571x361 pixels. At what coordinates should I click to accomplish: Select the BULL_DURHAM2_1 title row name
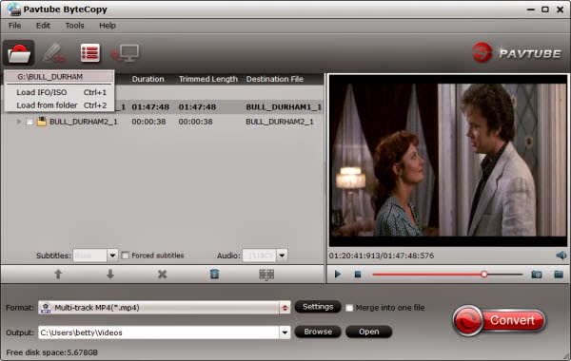84,122
